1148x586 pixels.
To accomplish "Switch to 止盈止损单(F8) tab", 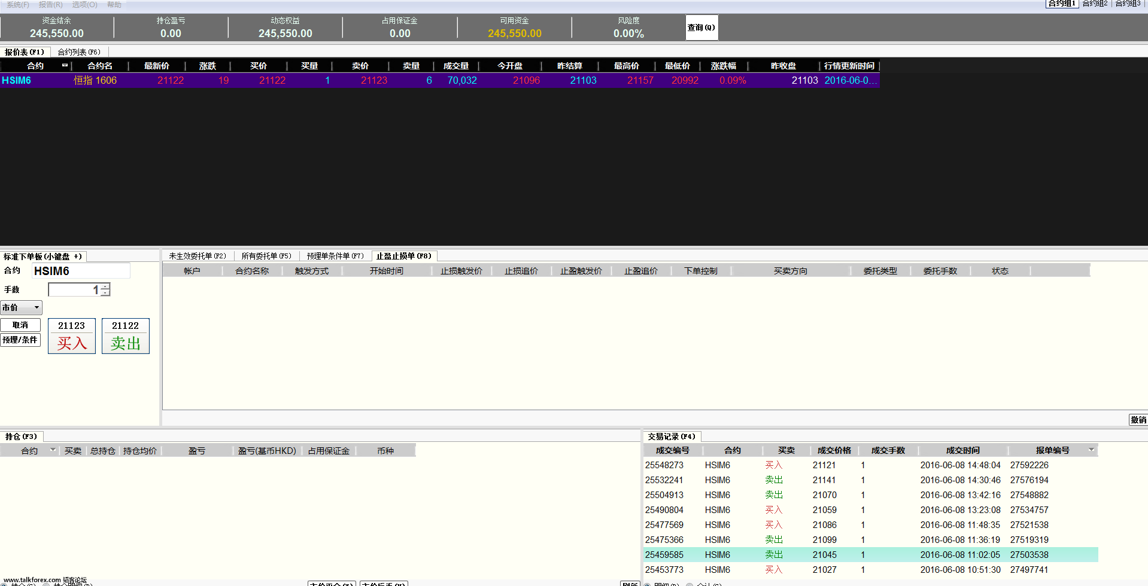I will pos(404,256).
